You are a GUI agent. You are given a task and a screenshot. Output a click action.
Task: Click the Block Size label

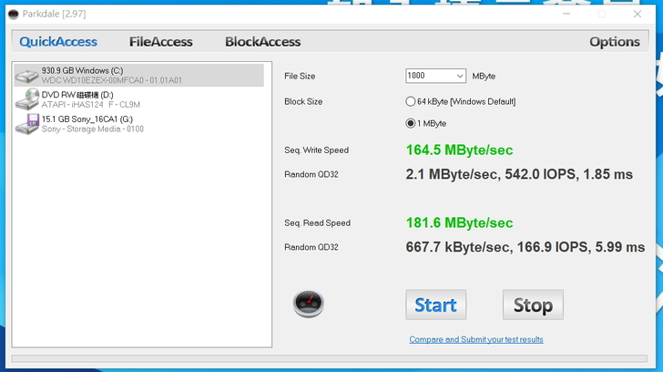pos(303,101)
